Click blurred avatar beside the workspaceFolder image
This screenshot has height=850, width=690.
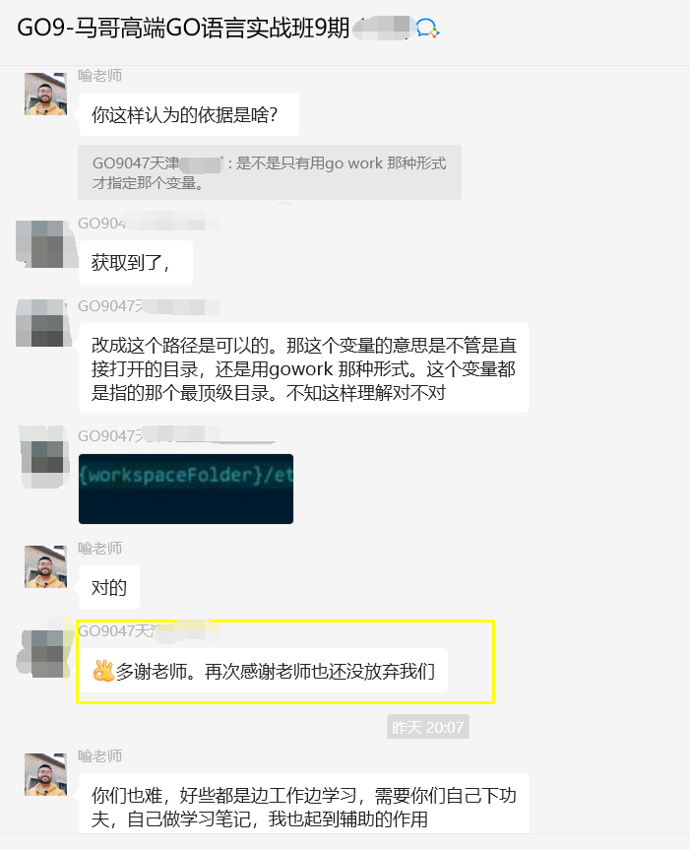(45, 456)
